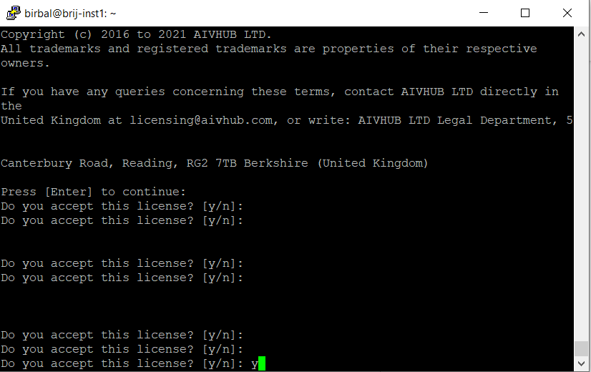591x372 pixels.
Task: Click the last 'Do you accept this license?' prompt
Action: (122, 363)
